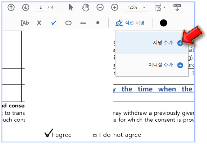This screenshot has width=207, height=144.
Task: Select the line dash tool
Action: [83, 23]
